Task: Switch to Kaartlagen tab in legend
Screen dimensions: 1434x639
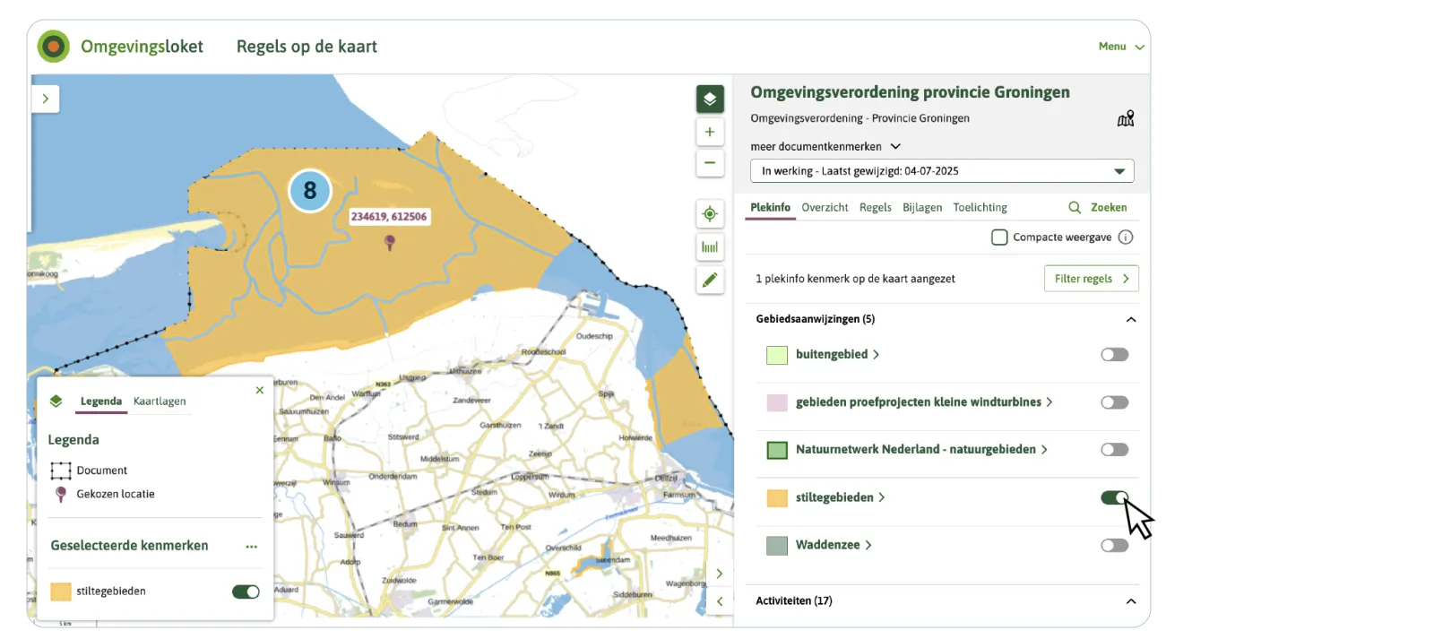Action: 160,402
